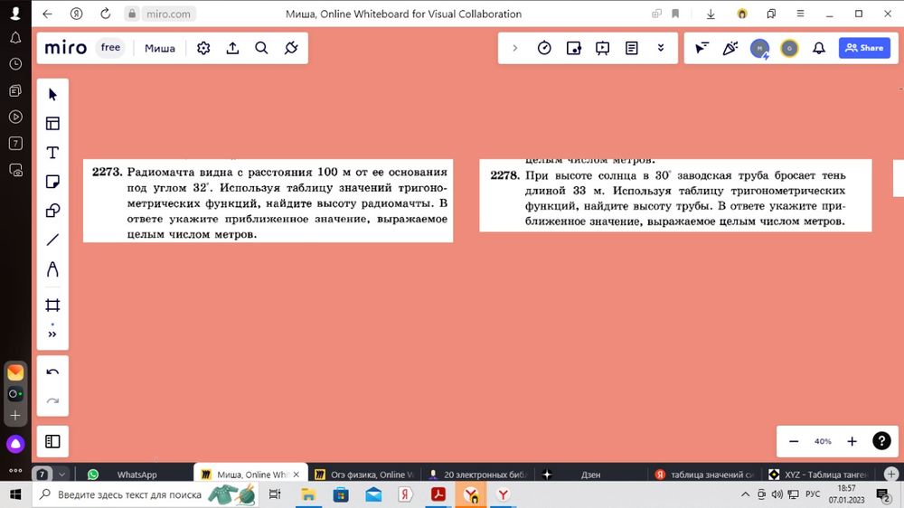The height and width of the screenshot is (508, 904).
Task: Click the first user avatar
Action: 760,49
